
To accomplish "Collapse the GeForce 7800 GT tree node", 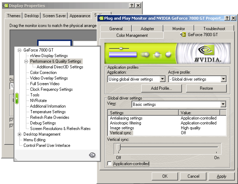I will tap(19, 50).
